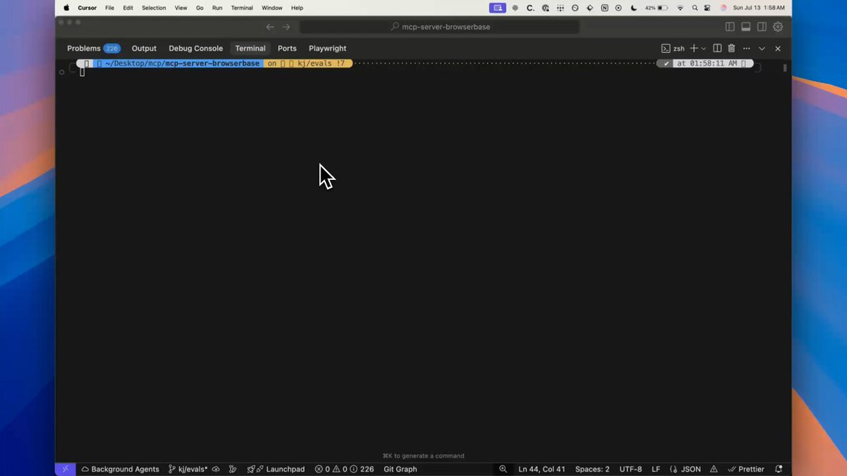The width and height of the screenshot is (847, 476).
Task: Open Git Graph from the status bar
Action: pyautogui.click(x=400, y=469)
